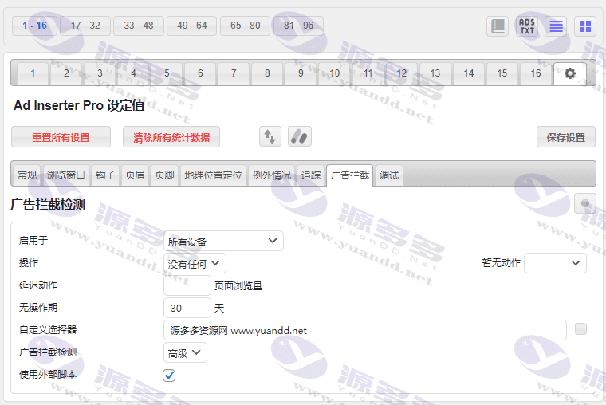This screenshot has width=606, height=405.
Task: Click 清除所有统计数据 button
Action: point(171,137)
